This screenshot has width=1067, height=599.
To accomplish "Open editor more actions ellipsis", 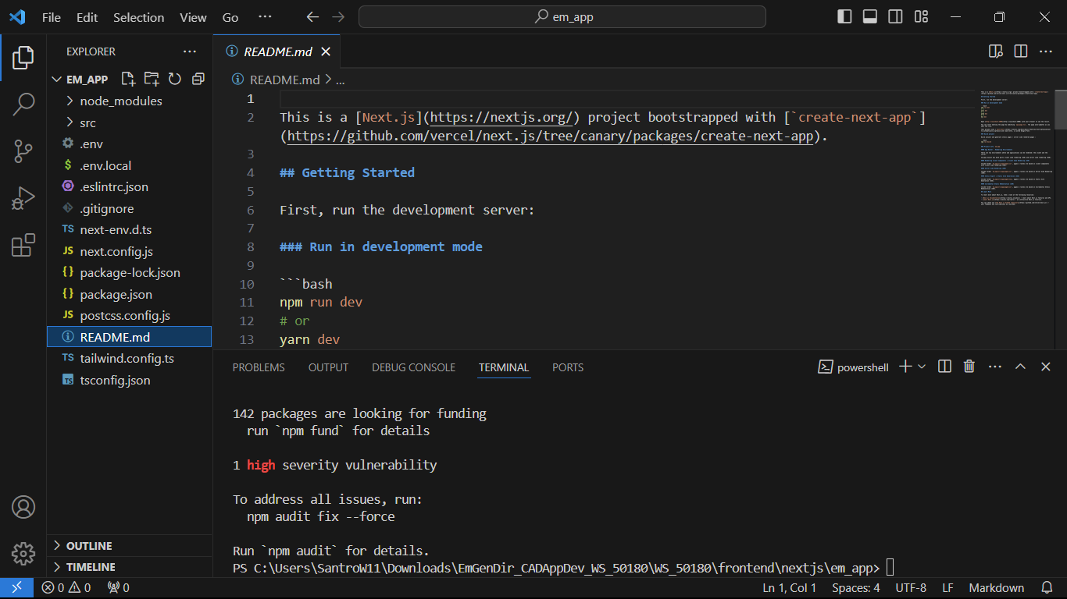I will coord(1045,51).
